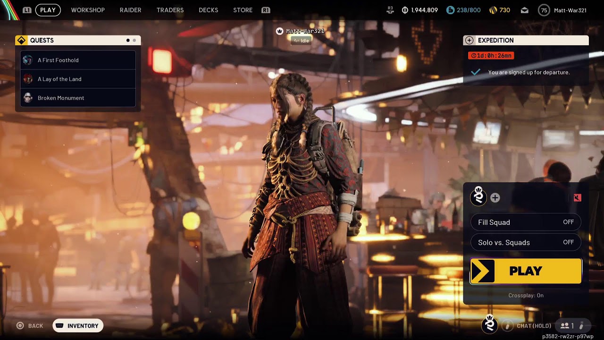
Task: Click the red timer clock icon
Action: coord(473,56)
